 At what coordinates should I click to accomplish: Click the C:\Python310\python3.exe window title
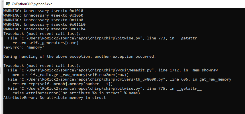tap(32, 4)
